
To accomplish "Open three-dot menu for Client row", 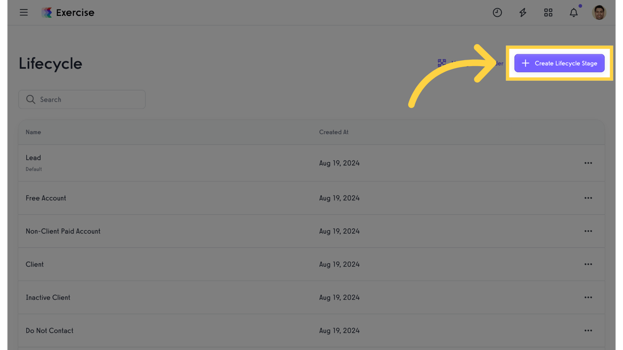I will tap(588, 264).
